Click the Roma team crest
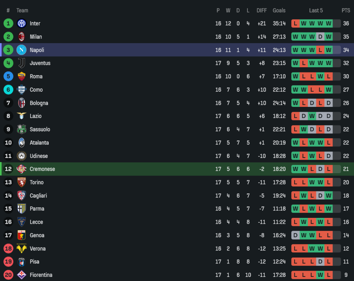Image resolution: width=354 pixels, height=281 pixels. [x=22, y=76]
